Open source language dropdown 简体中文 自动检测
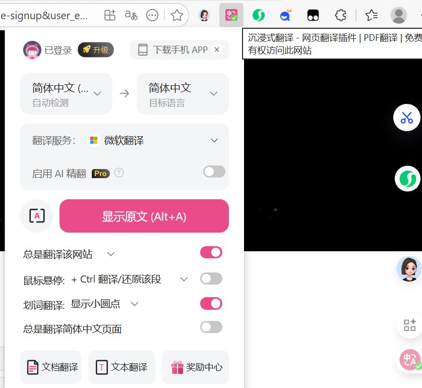The width and height of the screenshot is (422, 388). pos(66,94)
